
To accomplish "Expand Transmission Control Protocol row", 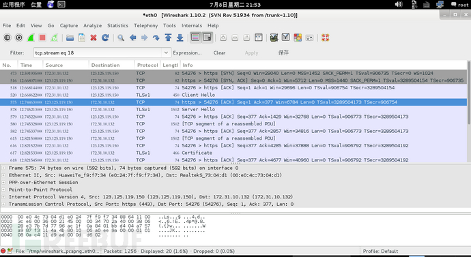I will [3, 204].
